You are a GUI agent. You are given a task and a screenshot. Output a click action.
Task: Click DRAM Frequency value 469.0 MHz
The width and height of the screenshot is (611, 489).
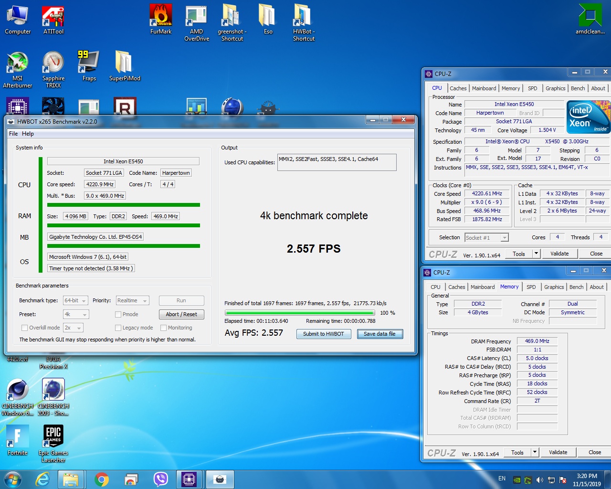point(537,341)
